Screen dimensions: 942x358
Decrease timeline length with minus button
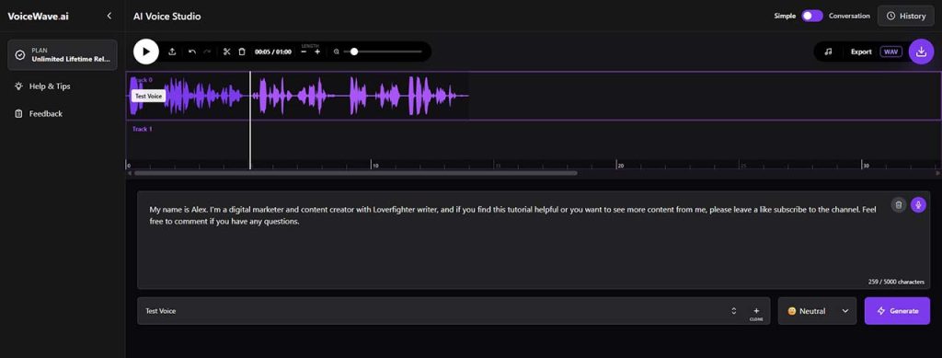(x=304, y=52)
